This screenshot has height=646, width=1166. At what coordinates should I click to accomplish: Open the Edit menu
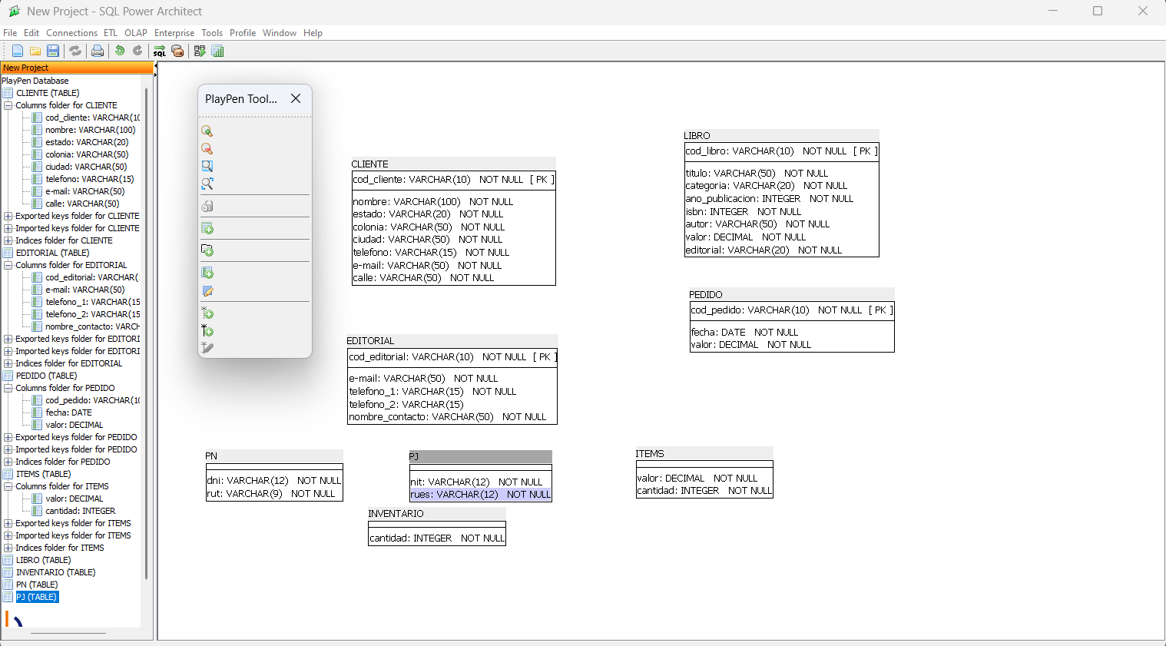[31, 33]
